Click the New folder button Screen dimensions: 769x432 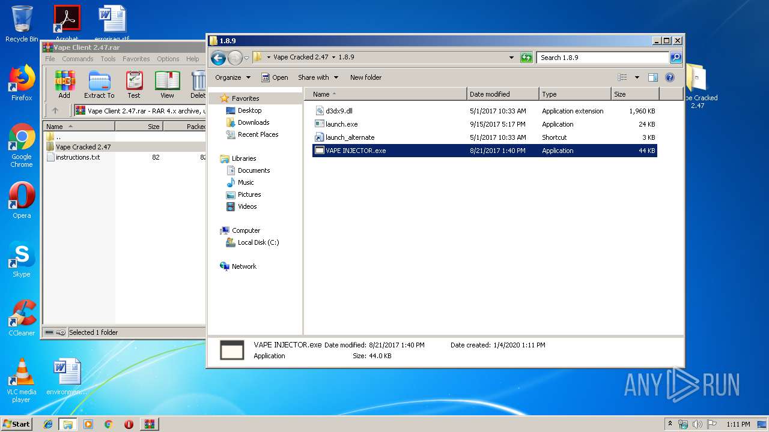(366, 77)
